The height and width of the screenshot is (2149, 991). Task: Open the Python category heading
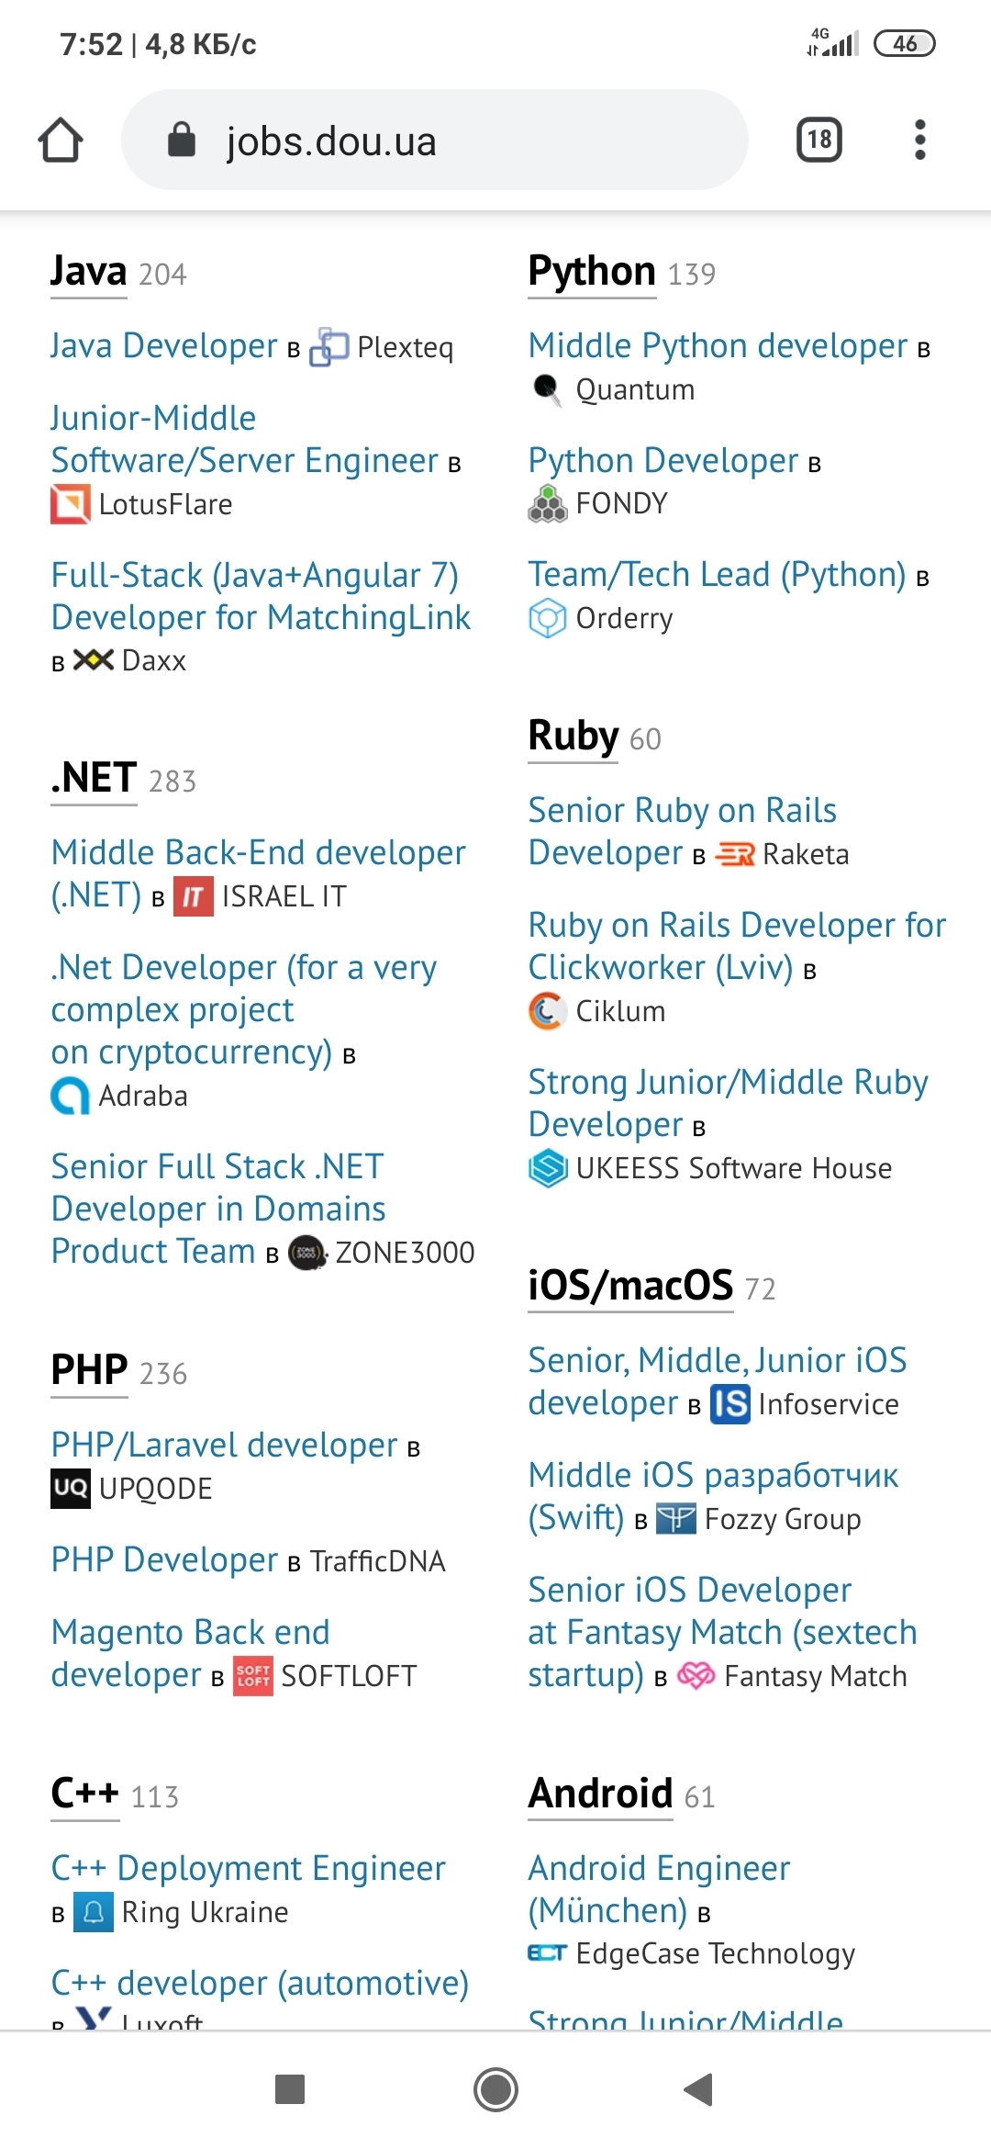click(x=592, y=272)
